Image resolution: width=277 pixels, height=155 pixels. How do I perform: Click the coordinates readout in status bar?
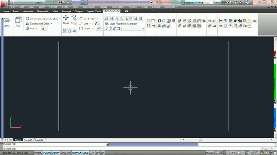15,153
